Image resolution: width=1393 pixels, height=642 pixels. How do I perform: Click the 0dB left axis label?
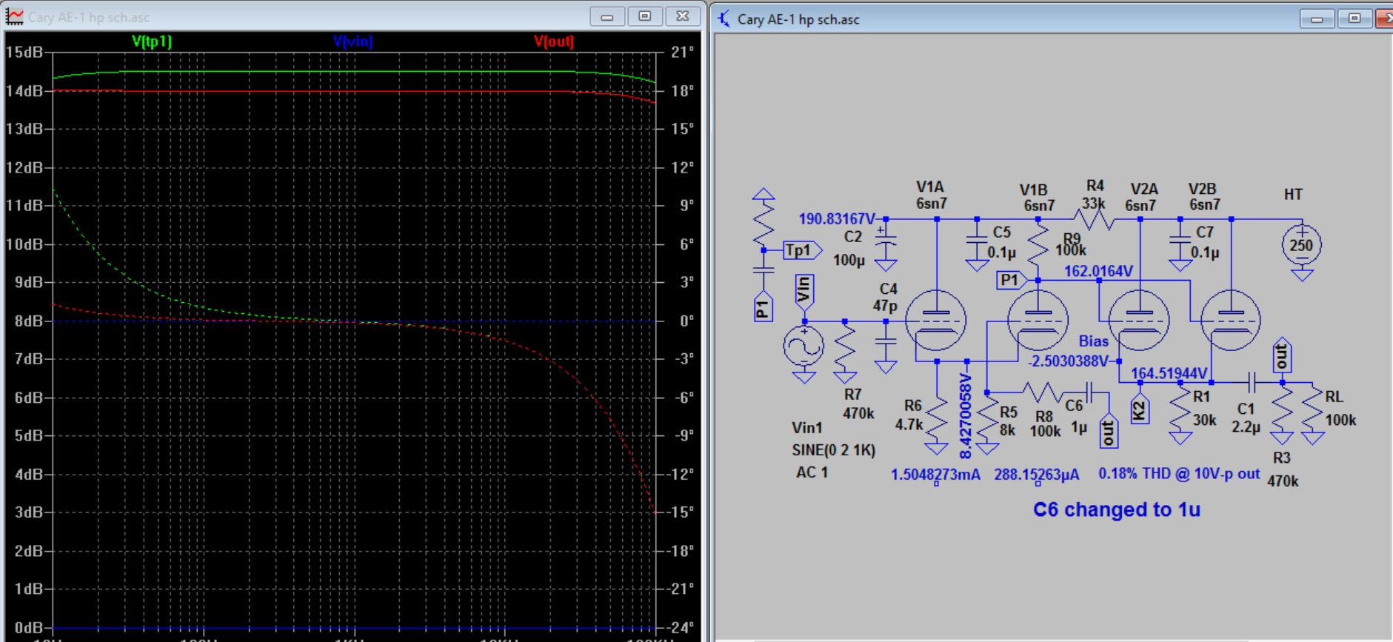(x=28, y=628)
